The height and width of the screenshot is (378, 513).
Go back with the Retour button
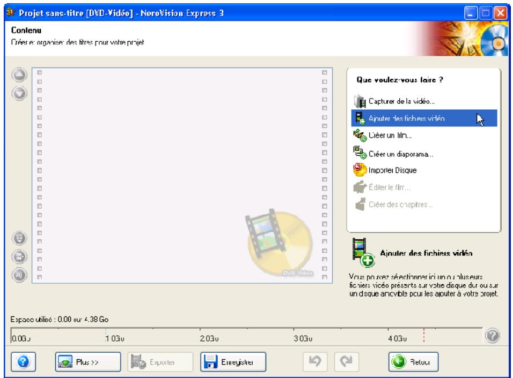[414, 362]
